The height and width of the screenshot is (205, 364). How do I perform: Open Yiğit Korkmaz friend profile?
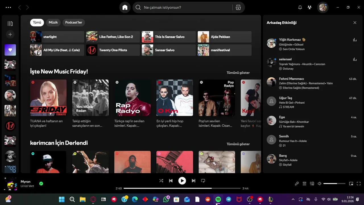click(290, 40)
